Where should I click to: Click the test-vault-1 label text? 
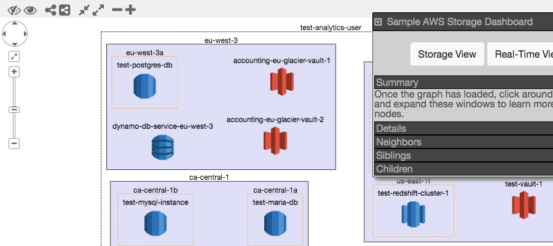[x=524, y=183]
